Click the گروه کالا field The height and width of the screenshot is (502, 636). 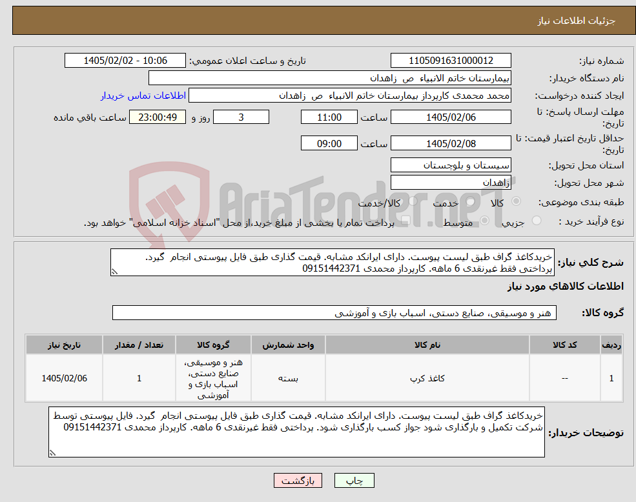(x=334, y=313)
